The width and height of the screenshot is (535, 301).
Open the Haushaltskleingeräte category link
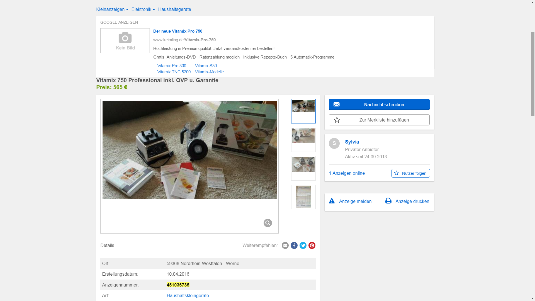pyautogui.click(x=188, y=295)
